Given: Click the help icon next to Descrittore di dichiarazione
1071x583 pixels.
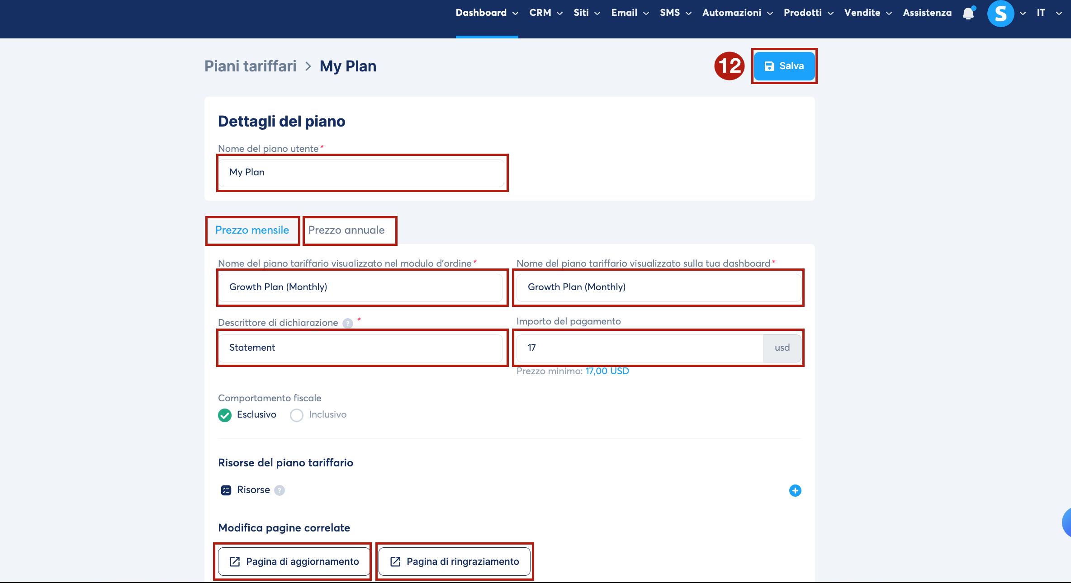Looking at the screenshot, I should pyautogui.click(x=347, y=323).
